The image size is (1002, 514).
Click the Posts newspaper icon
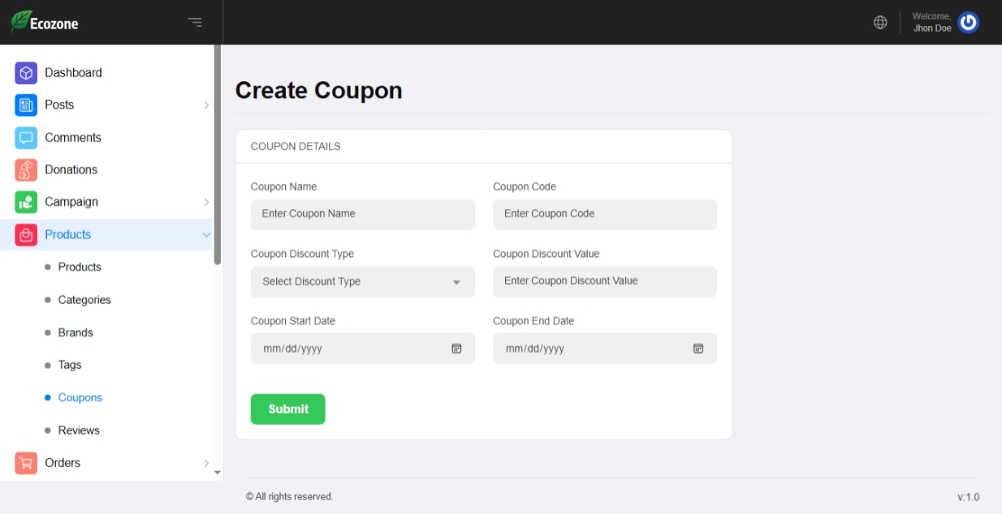(x=26, y=105)
